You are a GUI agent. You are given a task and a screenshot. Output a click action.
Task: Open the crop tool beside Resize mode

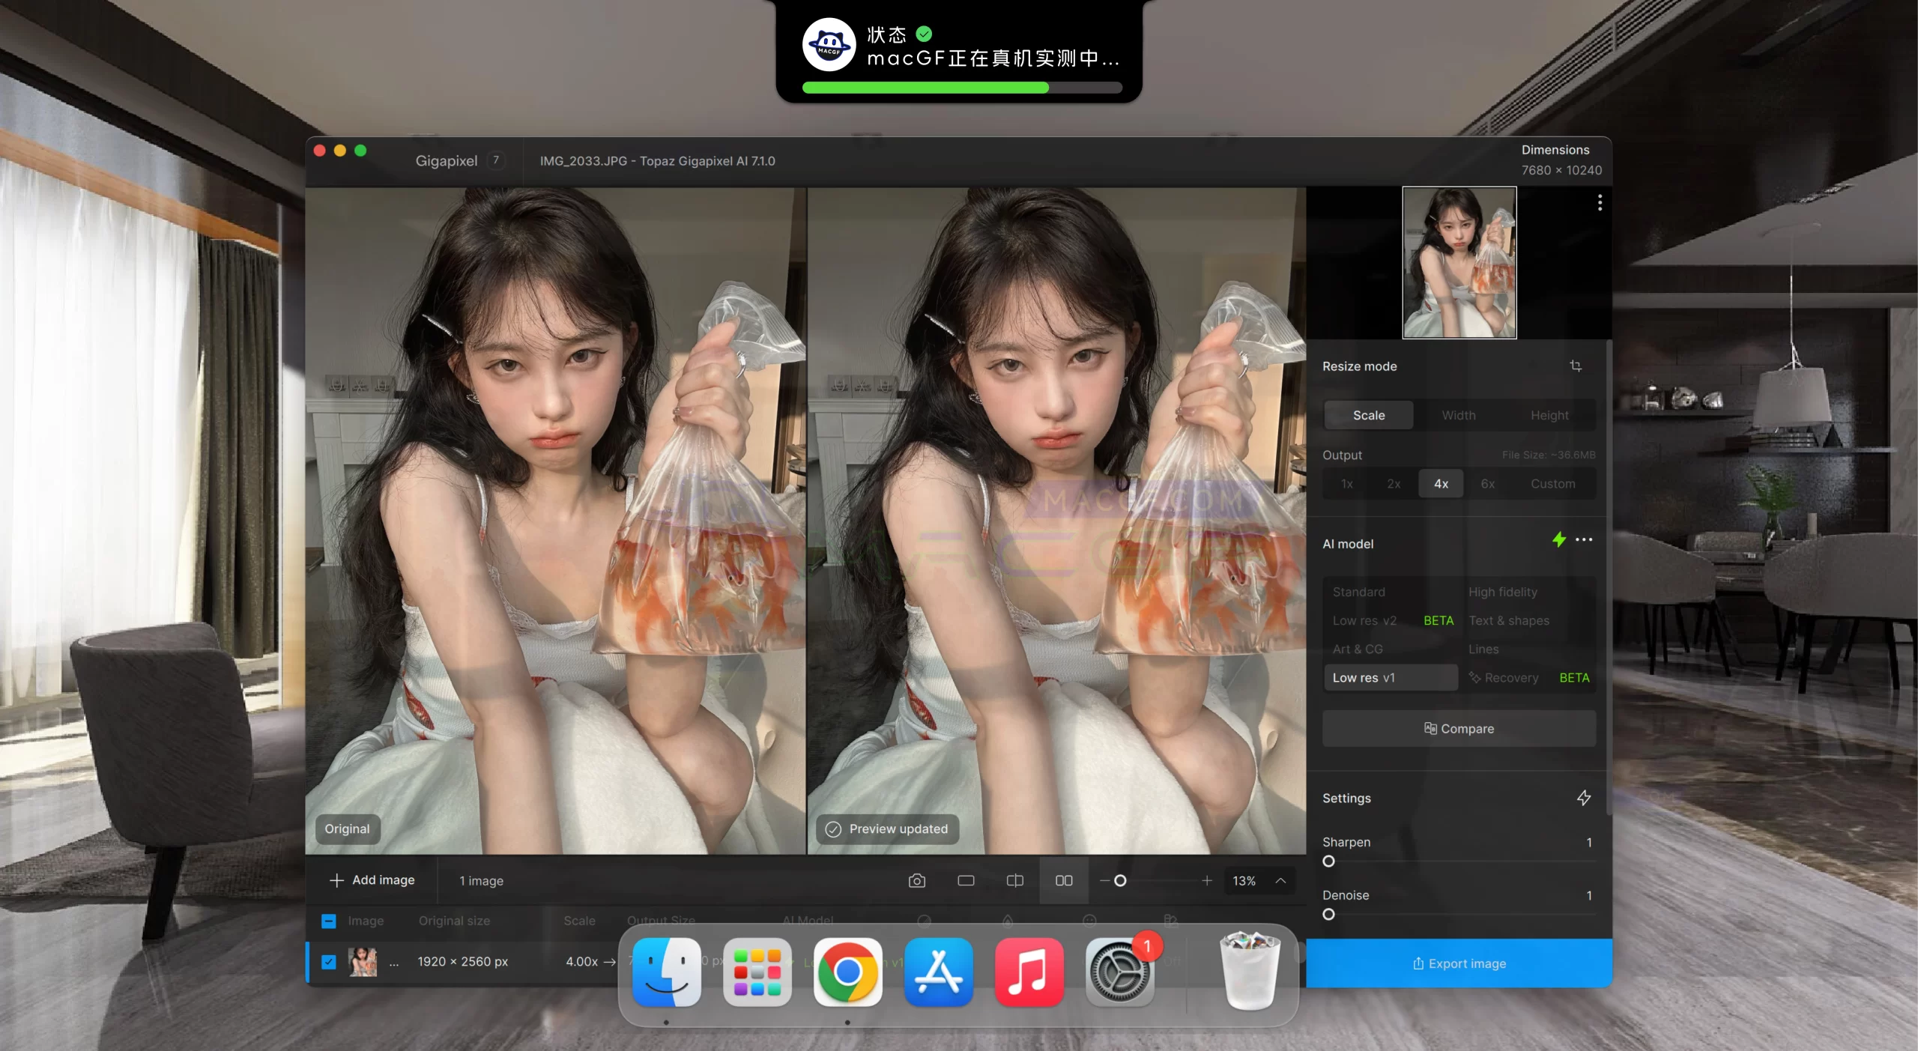[x=1577, y=366]
